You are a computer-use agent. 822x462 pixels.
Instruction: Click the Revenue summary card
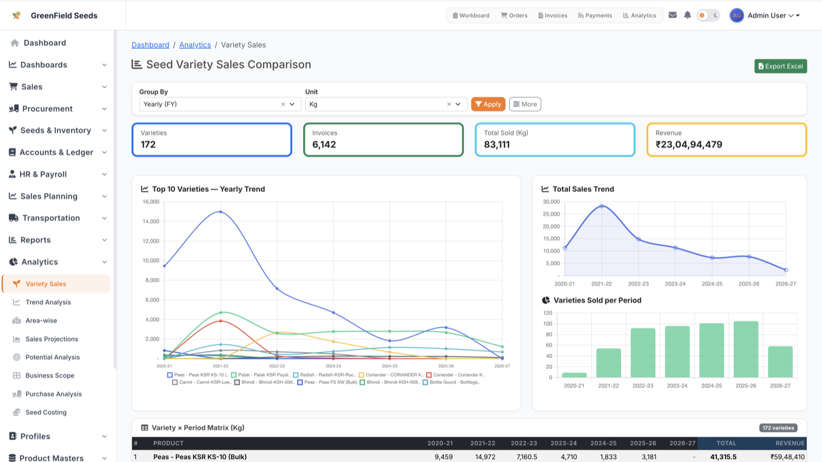click(726, 140)
